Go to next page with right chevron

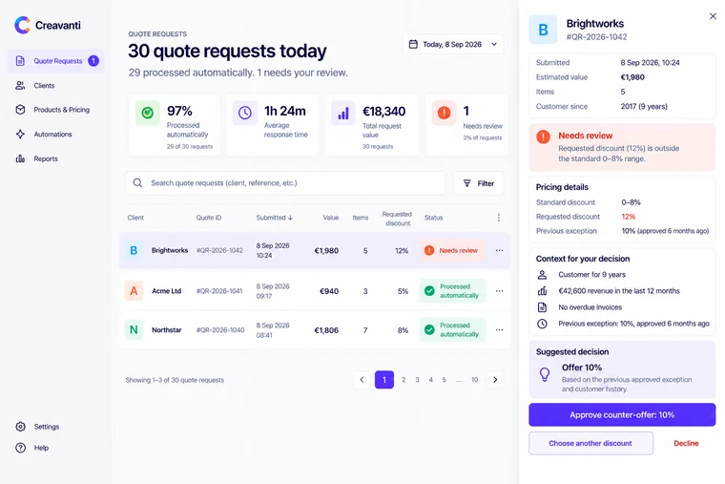[x=495, y=380]
